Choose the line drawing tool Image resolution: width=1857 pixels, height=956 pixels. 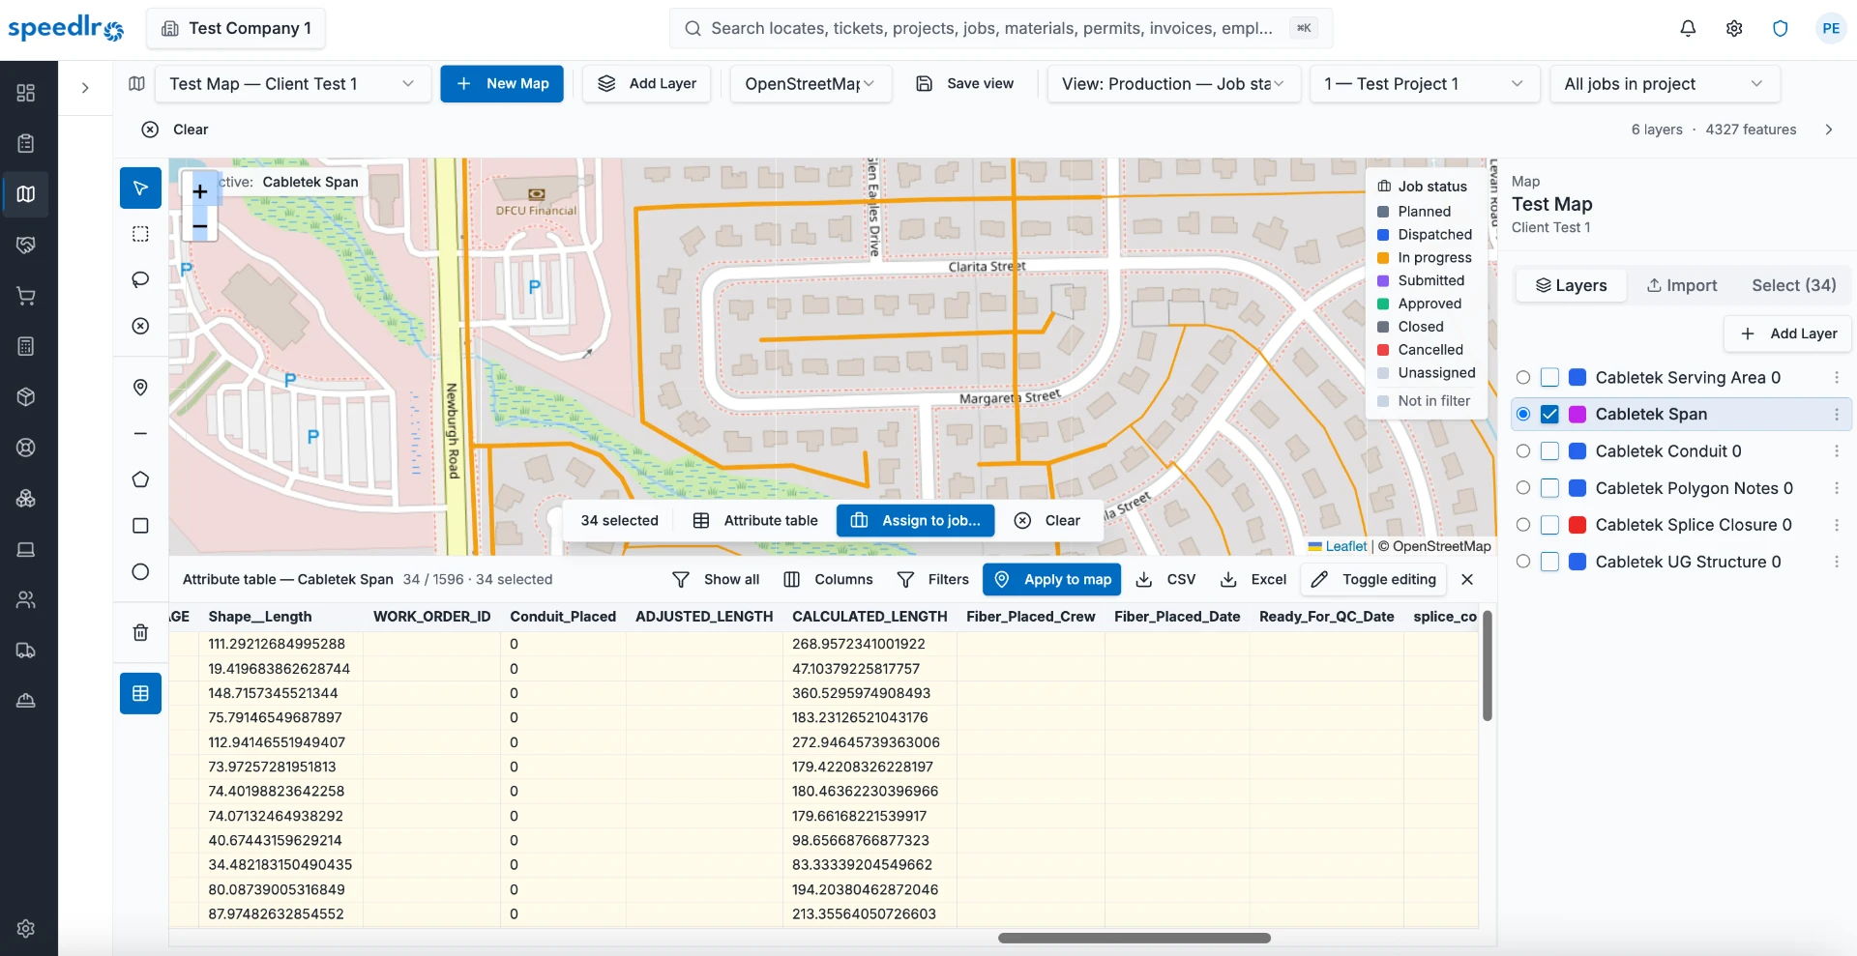140,433
